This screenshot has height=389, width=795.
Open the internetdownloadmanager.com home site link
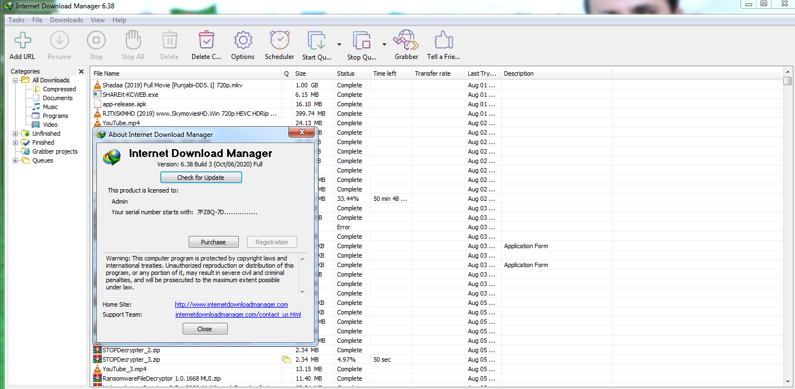tap(232, 304)
